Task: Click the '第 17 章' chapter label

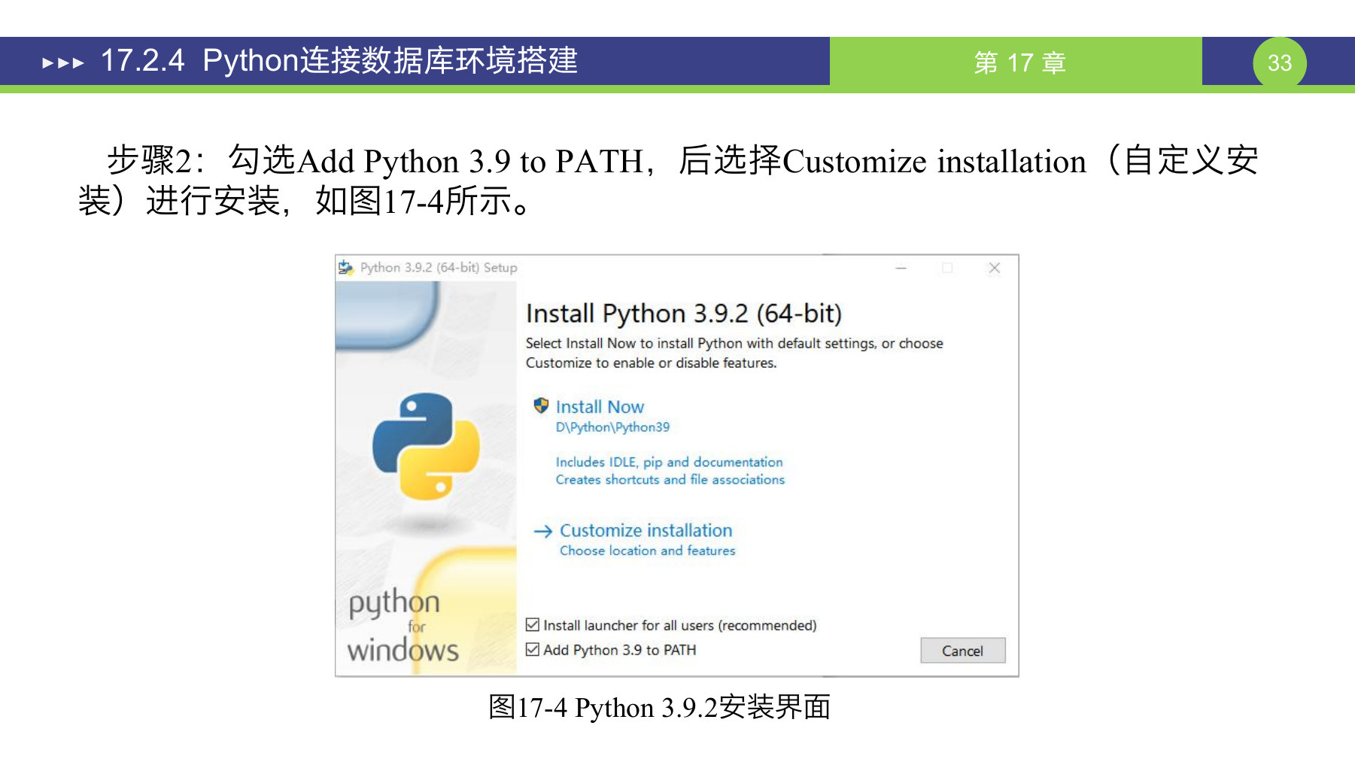Action: (1019, 62)
